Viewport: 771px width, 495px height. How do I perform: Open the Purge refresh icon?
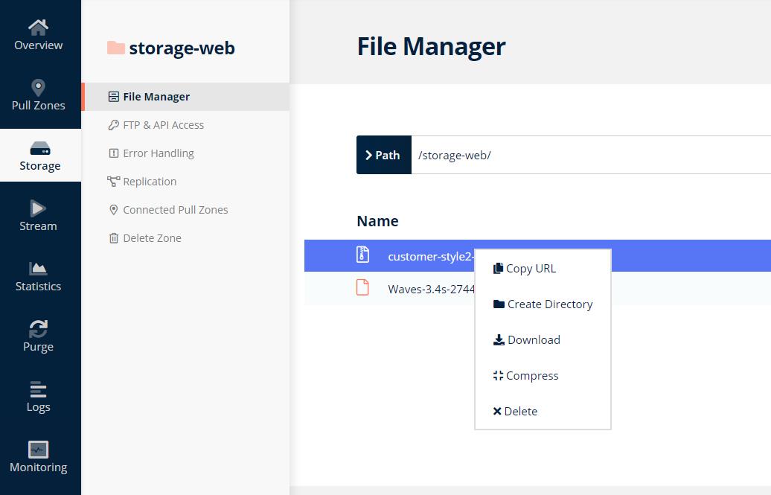pos(39,329)
